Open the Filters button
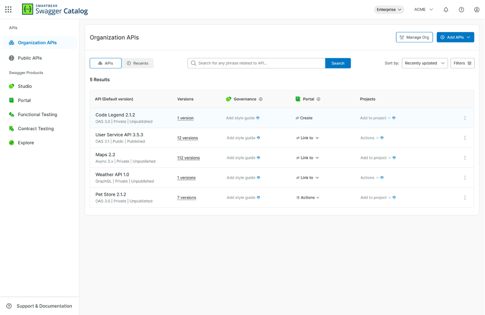 coord(462,63)
